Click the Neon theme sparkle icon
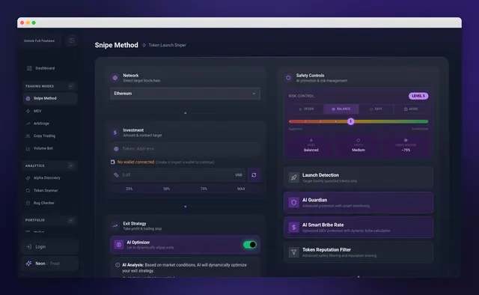This screenshot has height=295, width=479. (x=28, y=264)
